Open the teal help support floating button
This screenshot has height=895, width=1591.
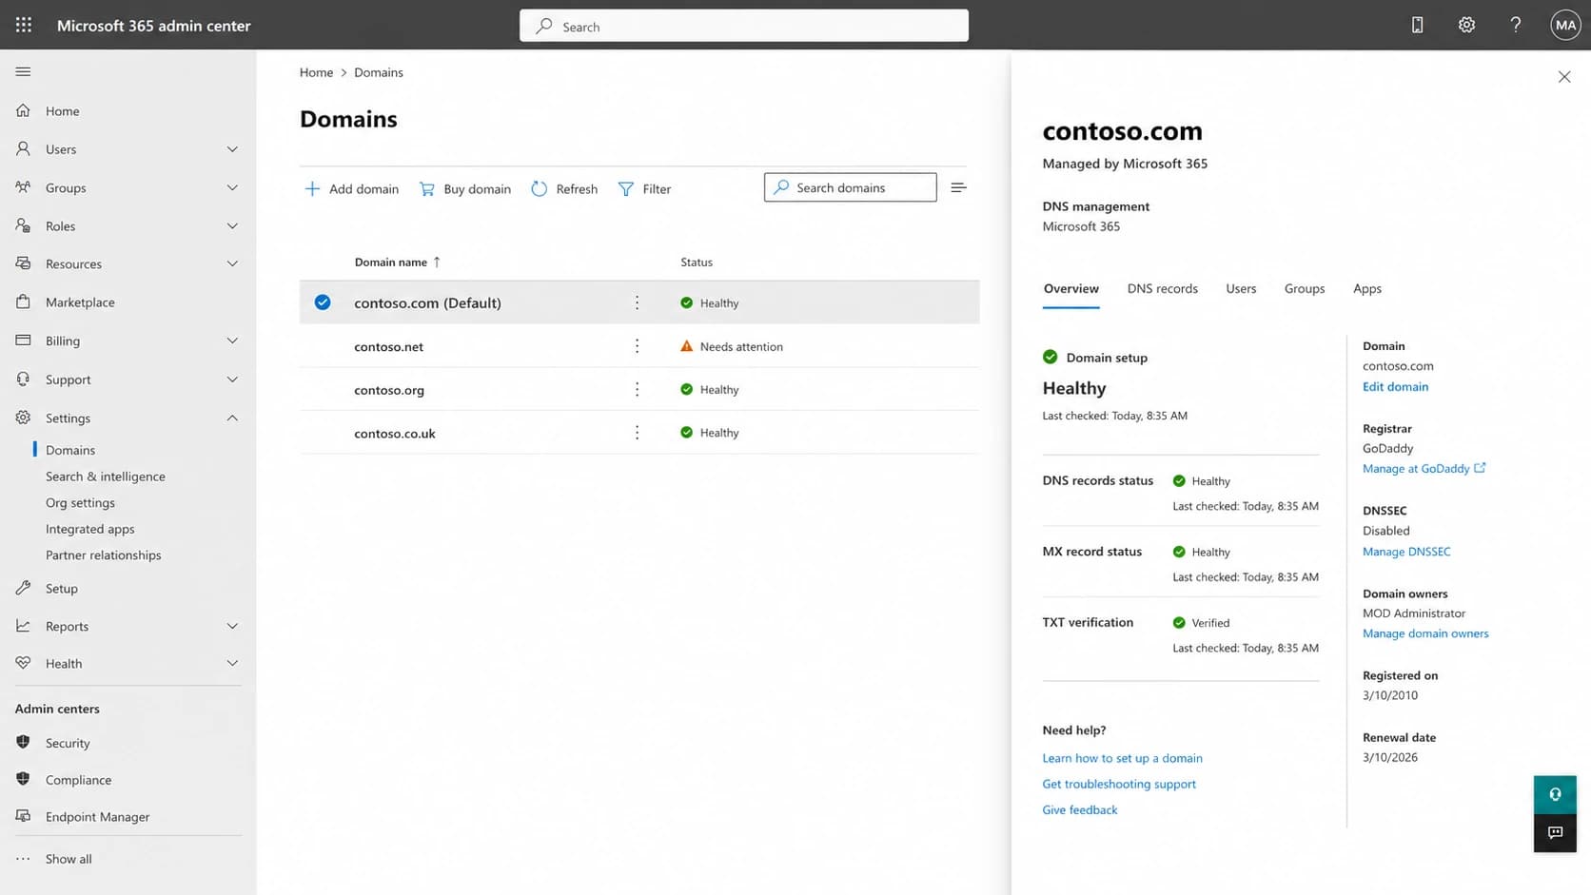[1555, 794]
